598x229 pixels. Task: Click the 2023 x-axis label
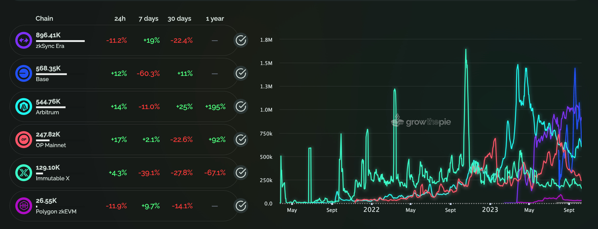(x=490, y=210)
